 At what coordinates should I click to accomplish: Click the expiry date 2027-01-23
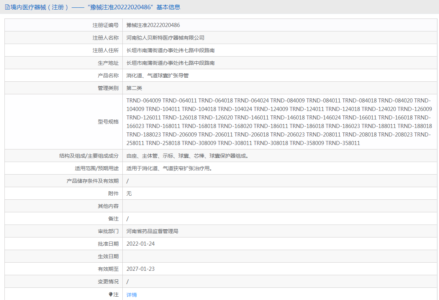[x=141, y=269]
